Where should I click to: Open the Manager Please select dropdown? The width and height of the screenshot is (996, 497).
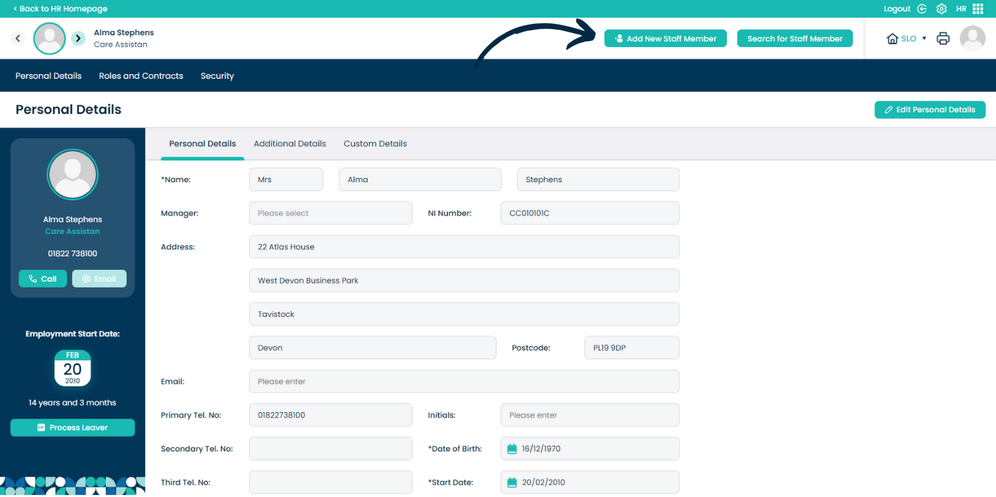[331, 213]
